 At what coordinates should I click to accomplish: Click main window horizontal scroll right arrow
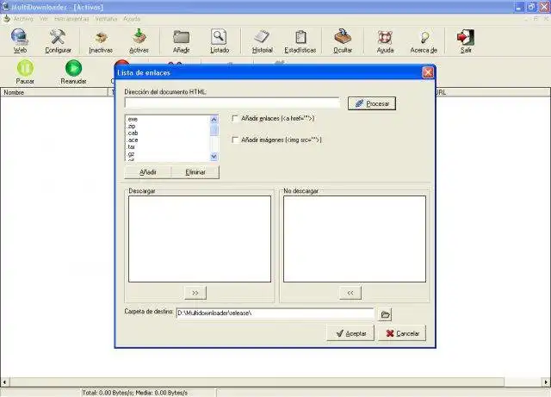[546, 381]
